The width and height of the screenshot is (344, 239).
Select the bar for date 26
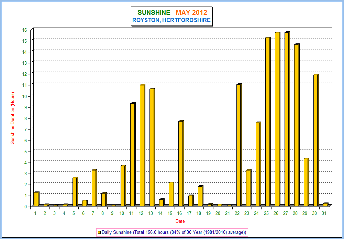click(278, 119)
